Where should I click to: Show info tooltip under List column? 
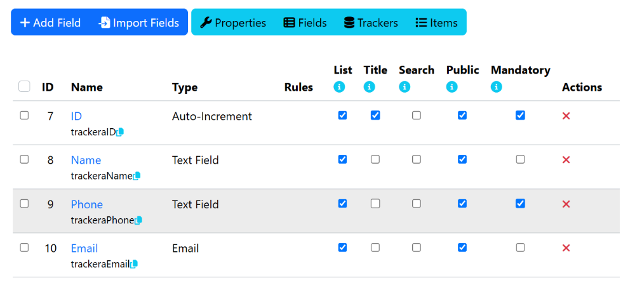[x=339, y=87]
